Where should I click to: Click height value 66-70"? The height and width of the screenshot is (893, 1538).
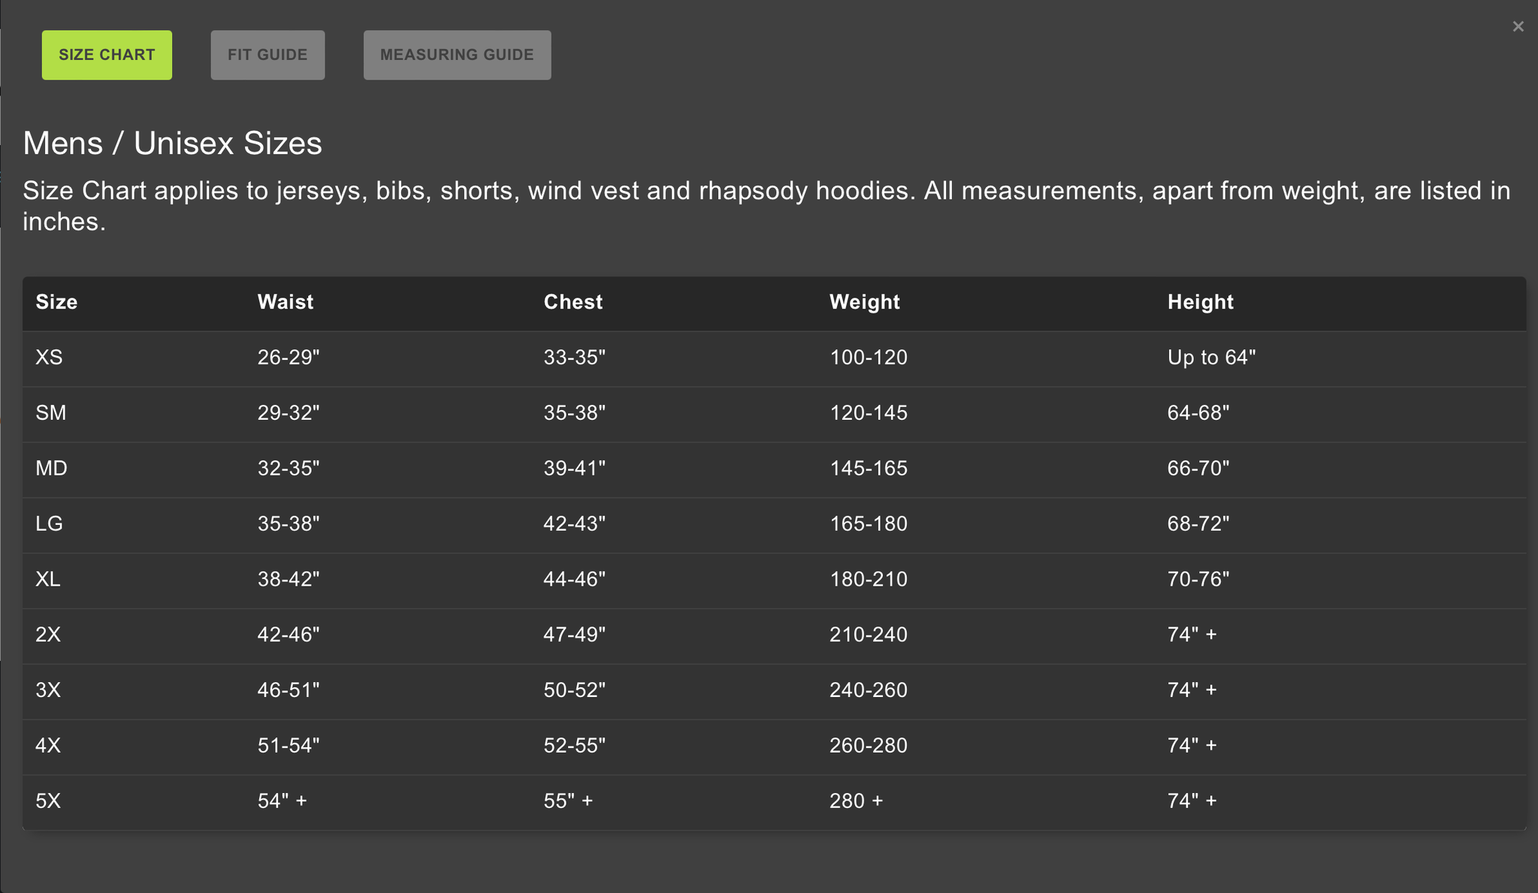pos(1198,469)
